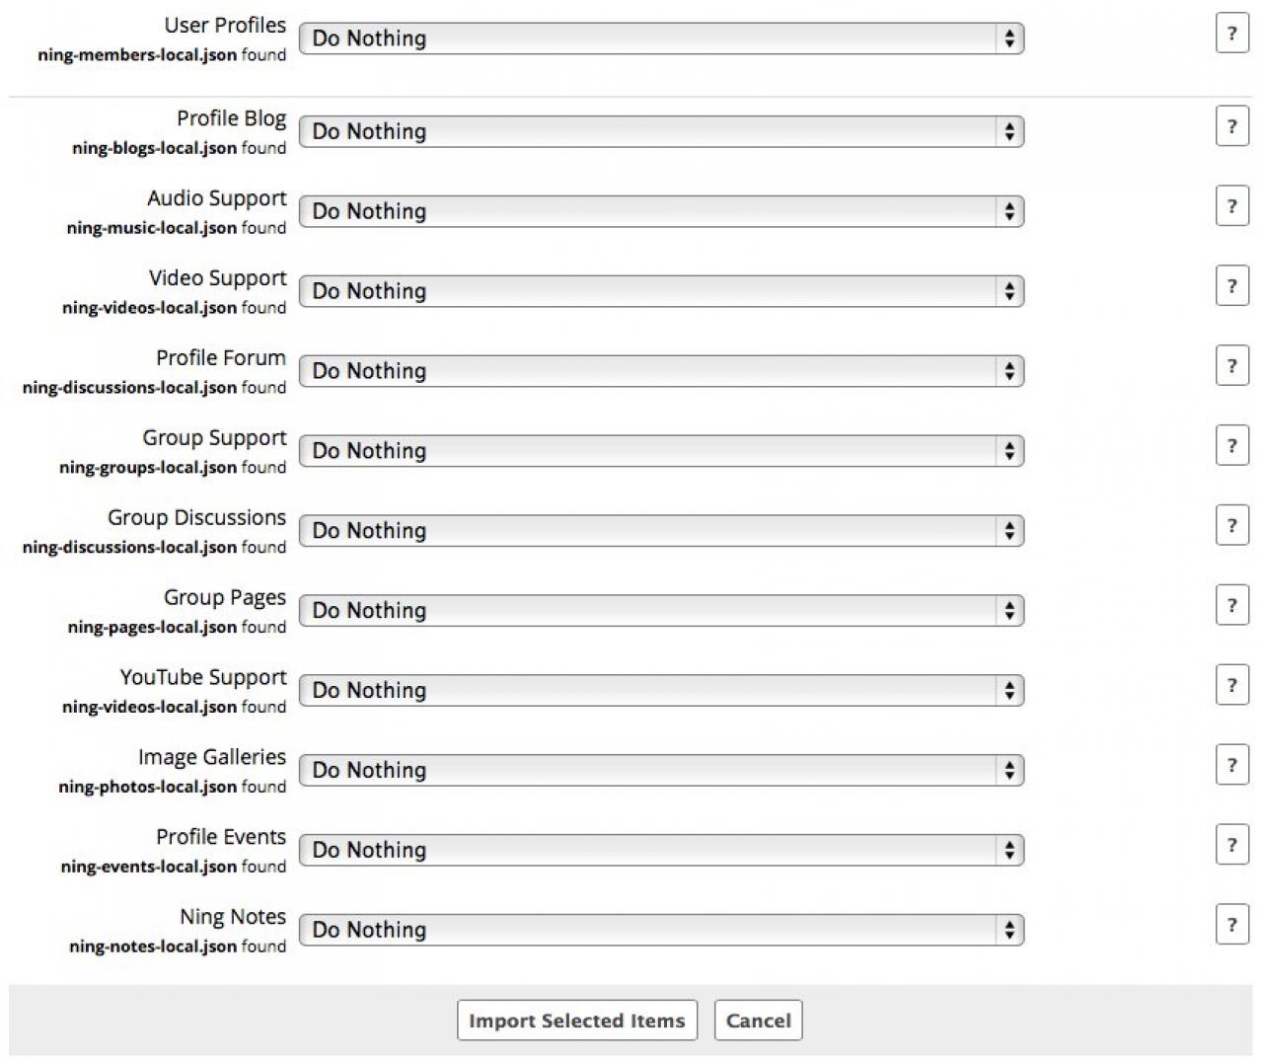Choose an action for Video Support
1263x1063 pixels.
tap(661, 292)
